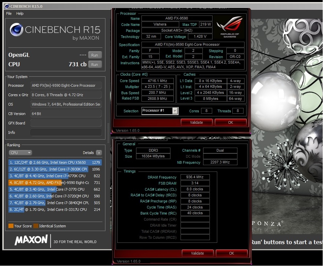The width and height of the screenshot is (323, 266).
Task: Select Intel Core i5-3317U ranking row
Action: [x=55, y=210]
